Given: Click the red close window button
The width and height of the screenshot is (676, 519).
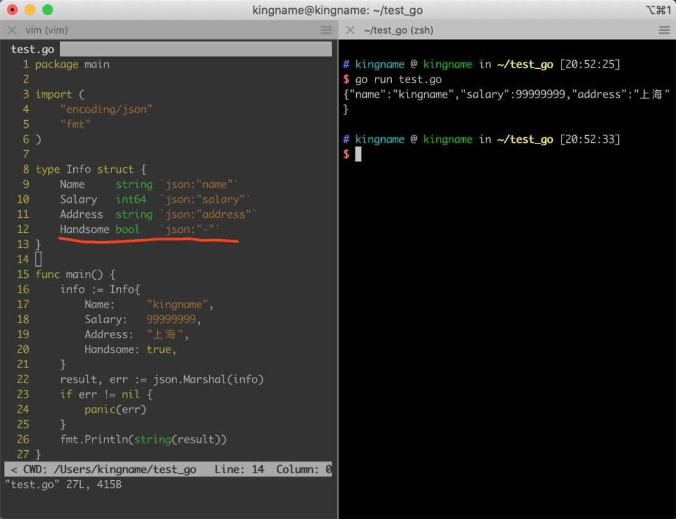Looking at the screenshot, I should click(x=13, y=9).
